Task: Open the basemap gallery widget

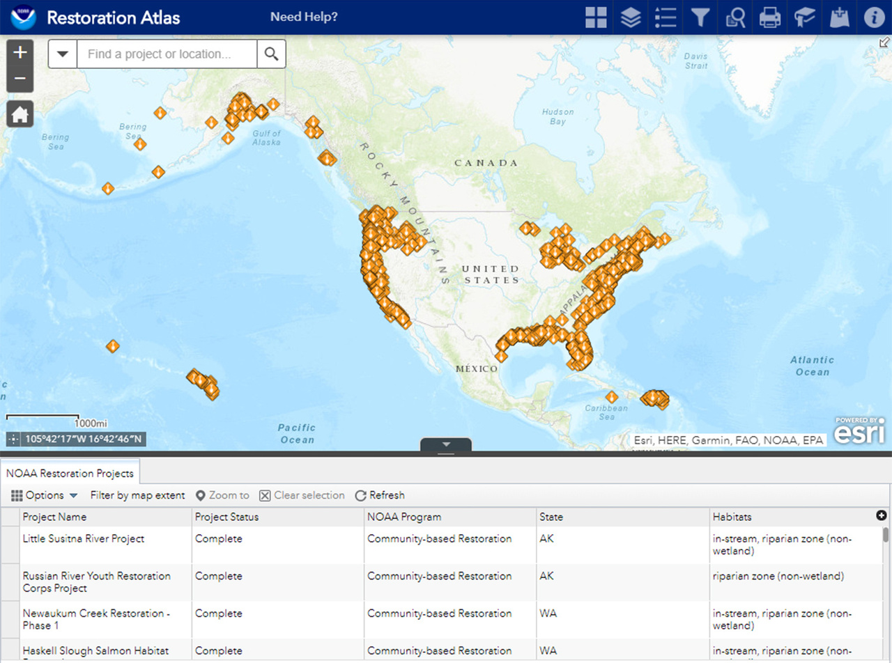Action: (x=595, y=17)
